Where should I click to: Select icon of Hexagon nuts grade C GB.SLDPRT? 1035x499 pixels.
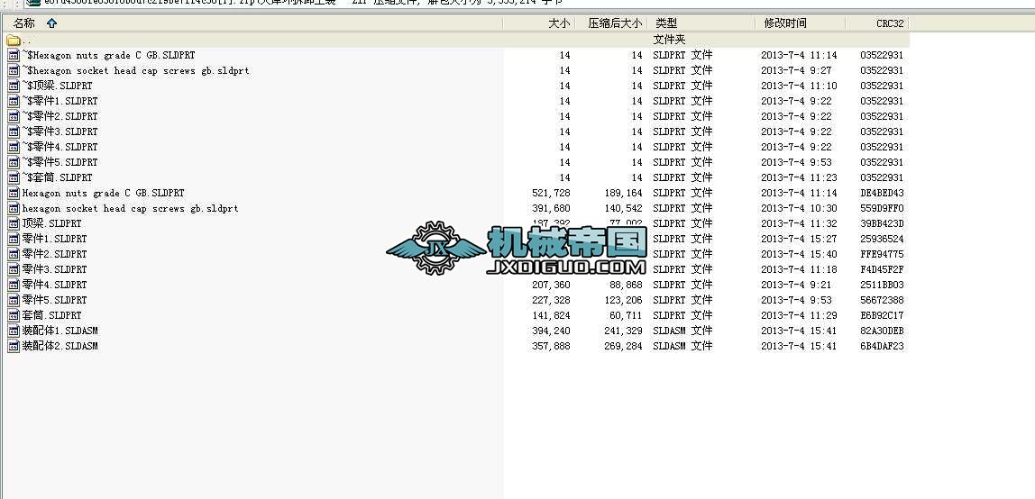[x=14, y=193]
